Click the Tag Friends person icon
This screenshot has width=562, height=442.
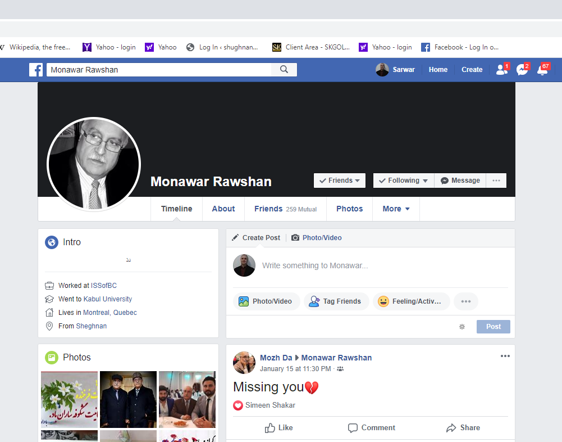click(x=314, y=301)
